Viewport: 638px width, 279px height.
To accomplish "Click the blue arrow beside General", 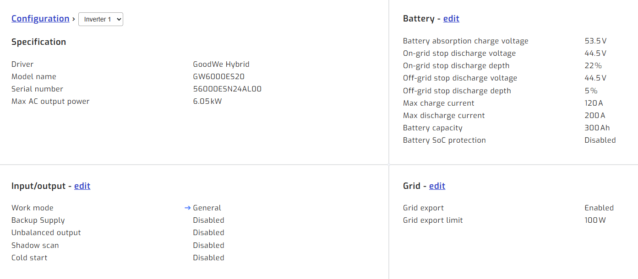I will (x=187, y=208).
